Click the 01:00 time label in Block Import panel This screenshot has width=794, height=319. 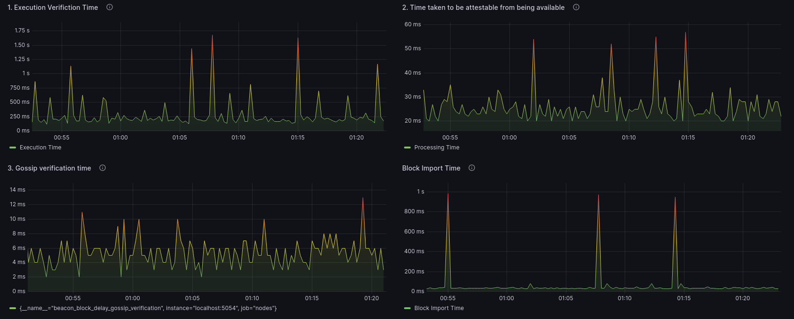pos(507,298)
